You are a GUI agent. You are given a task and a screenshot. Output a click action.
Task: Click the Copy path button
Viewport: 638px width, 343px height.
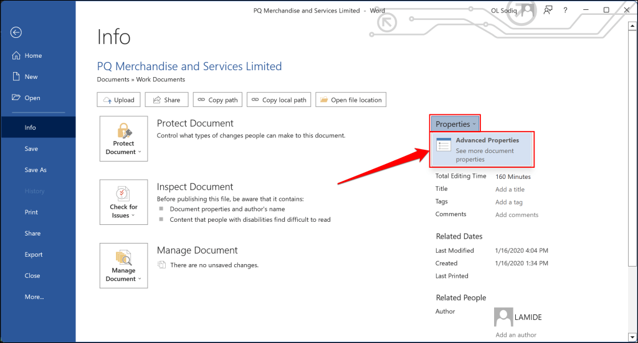click(x=217, y=100)
